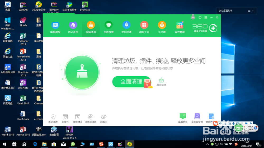Open 自动清理 settings

pyautogui.click(x=53, y=119)
